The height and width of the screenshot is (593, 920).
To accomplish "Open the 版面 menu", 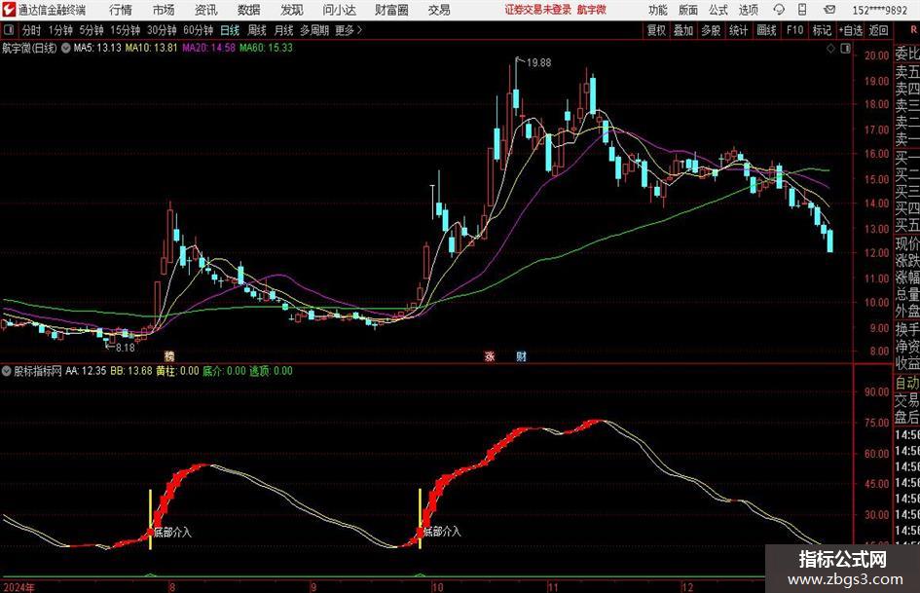I will 688,10.
